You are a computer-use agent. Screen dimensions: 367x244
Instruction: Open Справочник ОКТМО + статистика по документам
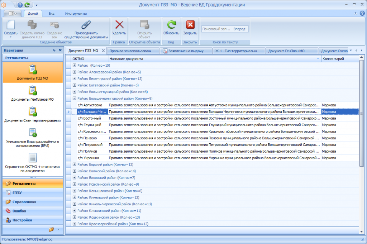tap(33, 163)
